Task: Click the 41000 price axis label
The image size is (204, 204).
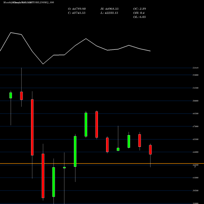Action: pos(195,177)
